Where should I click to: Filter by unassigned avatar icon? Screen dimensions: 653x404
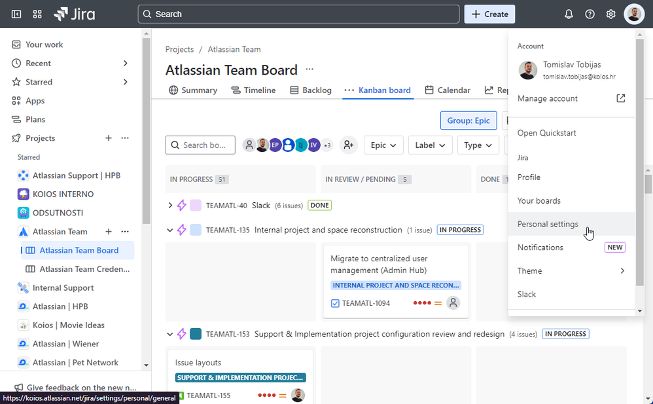pyautogui.click(x=249, y=145)
